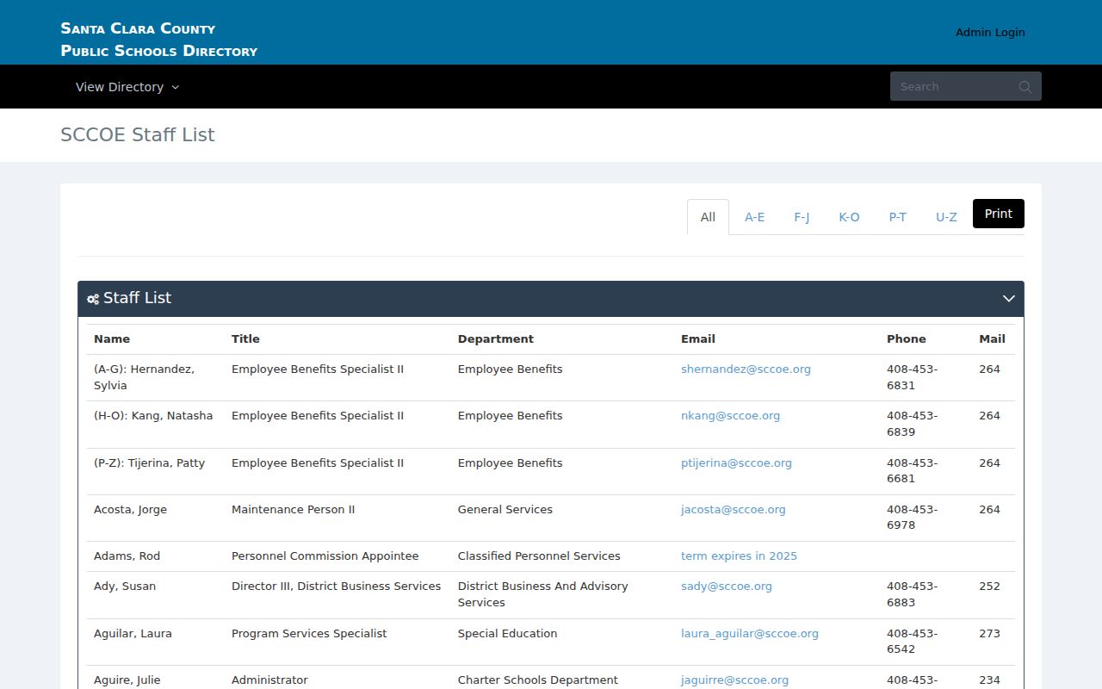
Task: Select the name '(H-O): Kang, Natasha'
Action: coord(153,416)
